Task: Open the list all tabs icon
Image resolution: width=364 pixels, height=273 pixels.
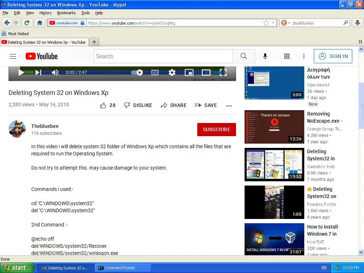Action: pyautogui.click(x=360, y=42)
